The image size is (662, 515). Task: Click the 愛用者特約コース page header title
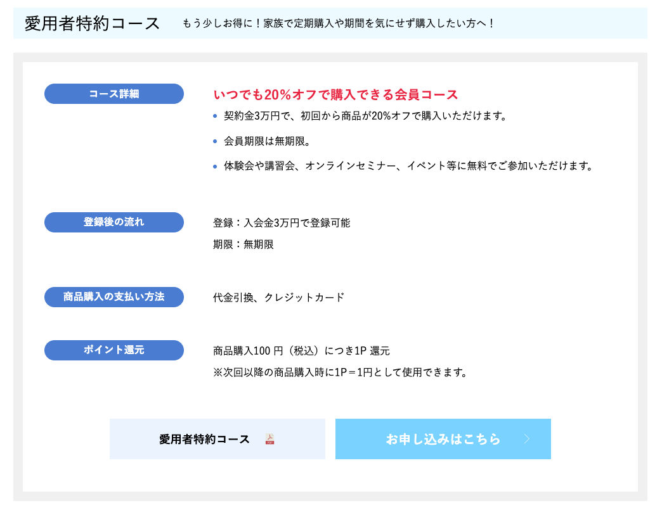92,23
